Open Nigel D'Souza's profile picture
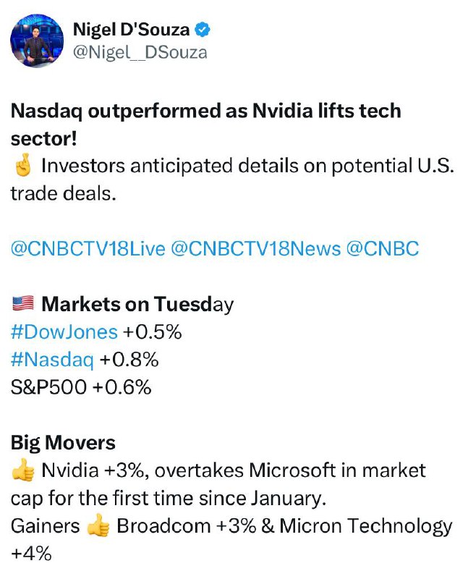This screenshot has width=468, height=579. pos(37,41)
